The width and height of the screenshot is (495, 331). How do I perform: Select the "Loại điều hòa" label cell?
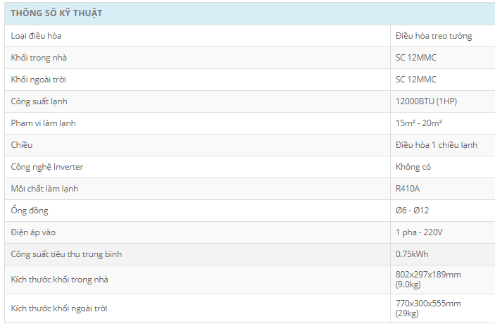[42, 36]
